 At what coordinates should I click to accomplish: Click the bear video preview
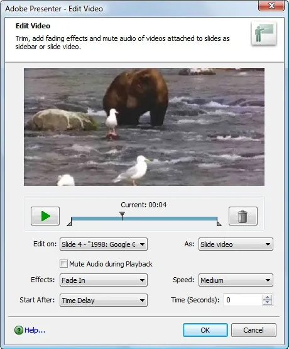144,127
